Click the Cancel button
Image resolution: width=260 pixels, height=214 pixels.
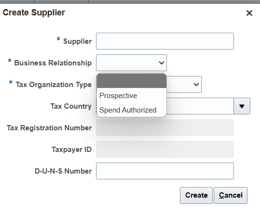pos(231,195)
